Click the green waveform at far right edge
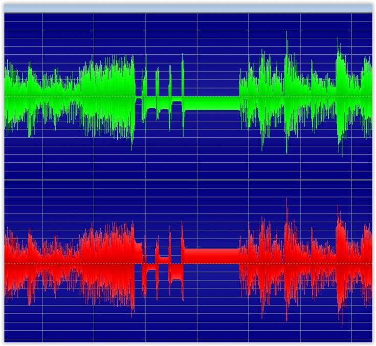 point(368,96)
